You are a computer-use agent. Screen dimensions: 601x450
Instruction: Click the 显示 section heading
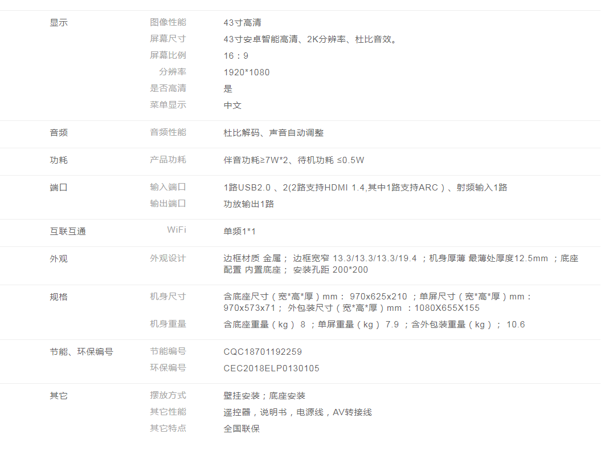point(59,23)
